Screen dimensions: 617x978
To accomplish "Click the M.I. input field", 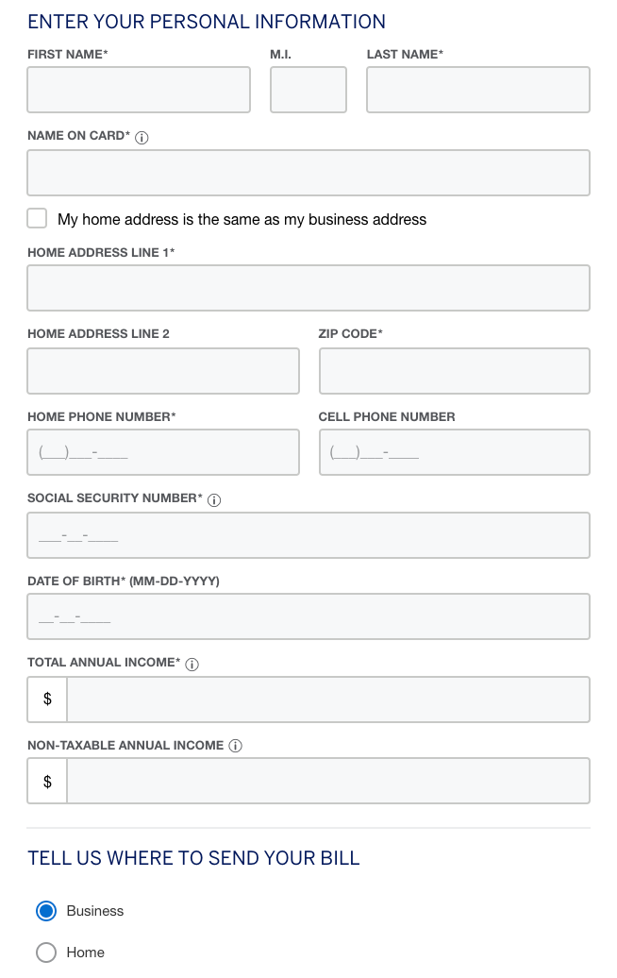I will (308, 90).
